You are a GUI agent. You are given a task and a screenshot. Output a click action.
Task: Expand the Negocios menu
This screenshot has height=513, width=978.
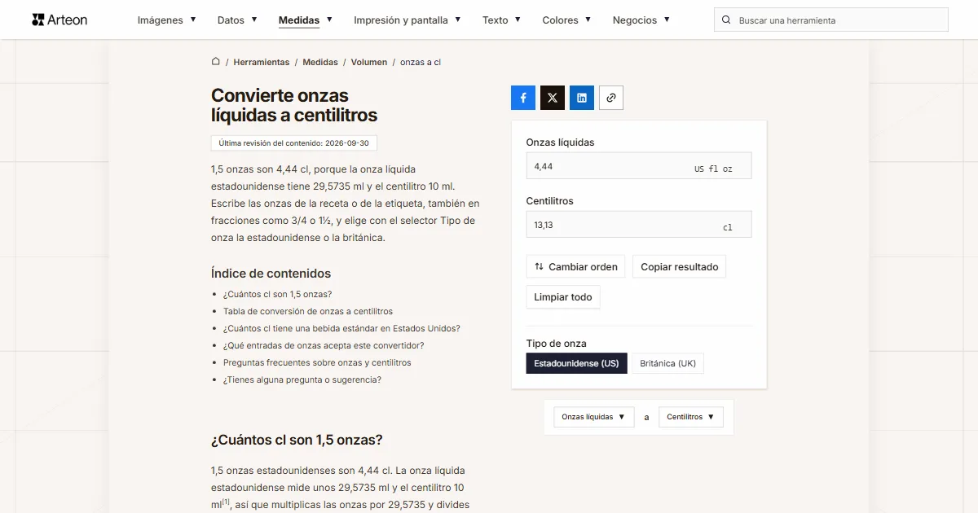point(641,20)
